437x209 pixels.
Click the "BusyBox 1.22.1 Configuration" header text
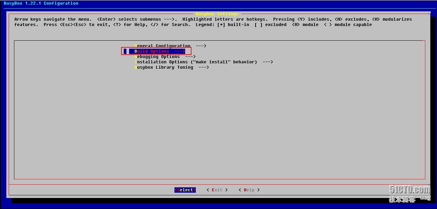41,3
